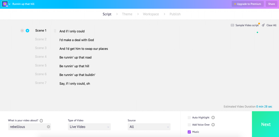
Task: Go to the Theme step
Action: [x=127, y=14]
